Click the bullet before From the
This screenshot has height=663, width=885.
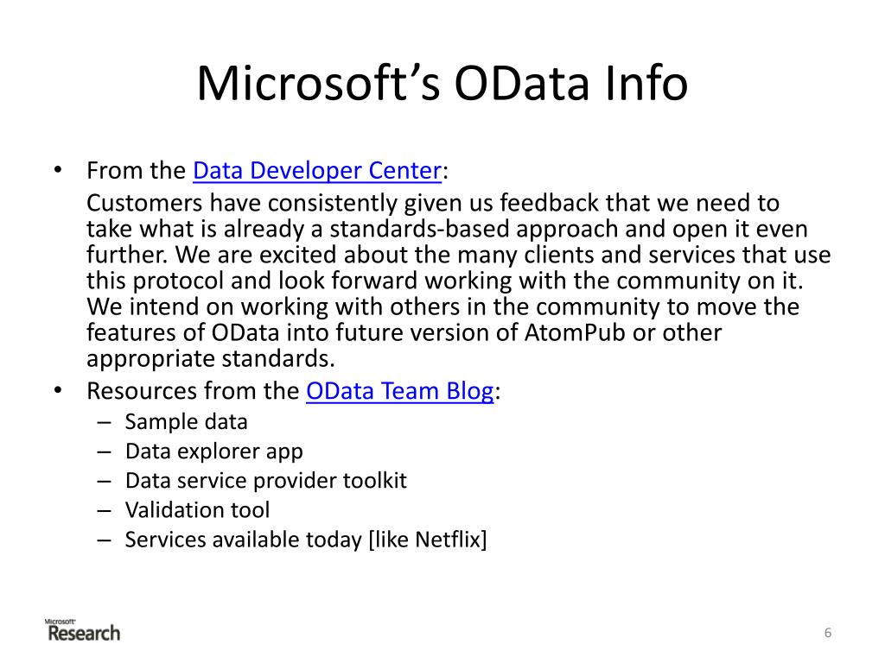(58, 170)
